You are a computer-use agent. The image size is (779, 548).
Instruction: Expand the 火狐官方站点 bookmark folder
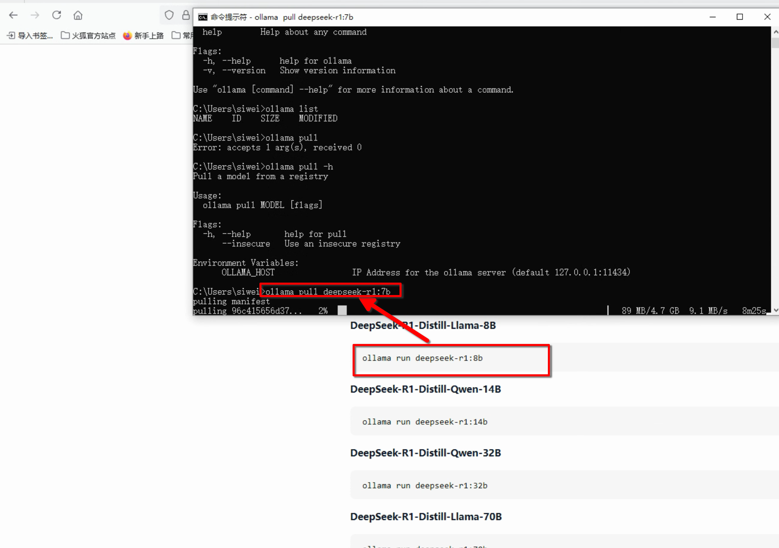88,35
